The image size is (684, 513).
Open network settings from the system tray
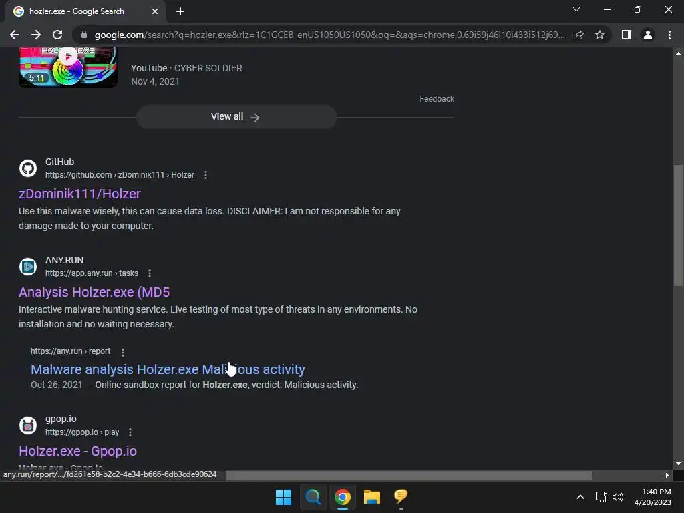pyautogui.click(x=602, y=497)
